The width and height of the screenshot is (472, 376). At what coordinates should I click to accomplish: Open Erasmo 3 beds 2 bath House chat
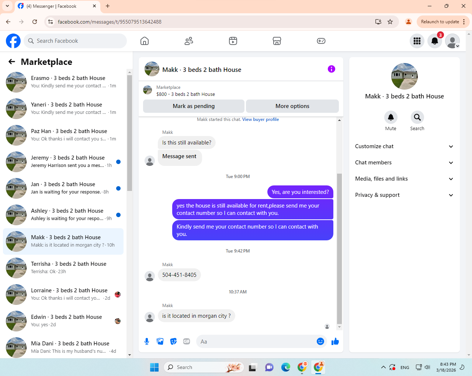point(63,82)
